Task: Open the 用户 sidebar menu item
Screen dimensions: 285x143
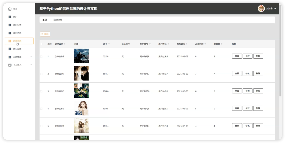Action: (x=19, y=17)
